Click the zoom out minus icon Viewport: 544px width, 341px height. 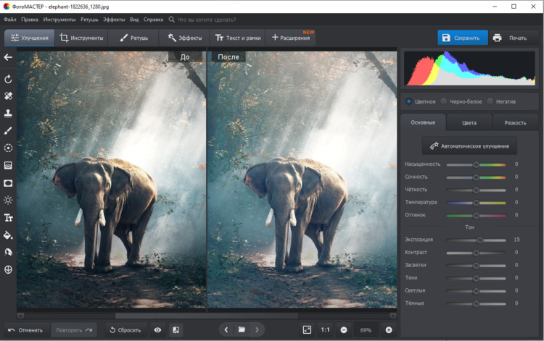pyautogui.click(x=344, y=330)
